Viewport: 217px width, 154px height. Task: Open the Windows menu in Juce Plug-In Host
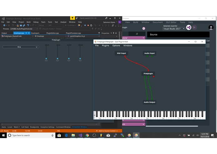(x=128, y=46)
